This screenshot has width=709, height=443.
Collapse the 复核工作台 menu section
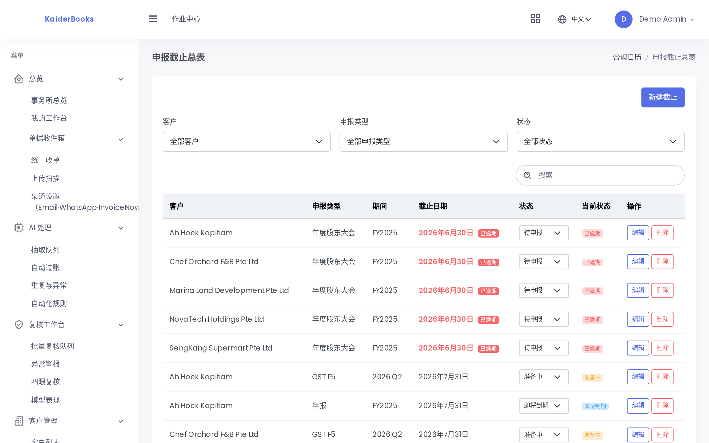coord(121,325)
